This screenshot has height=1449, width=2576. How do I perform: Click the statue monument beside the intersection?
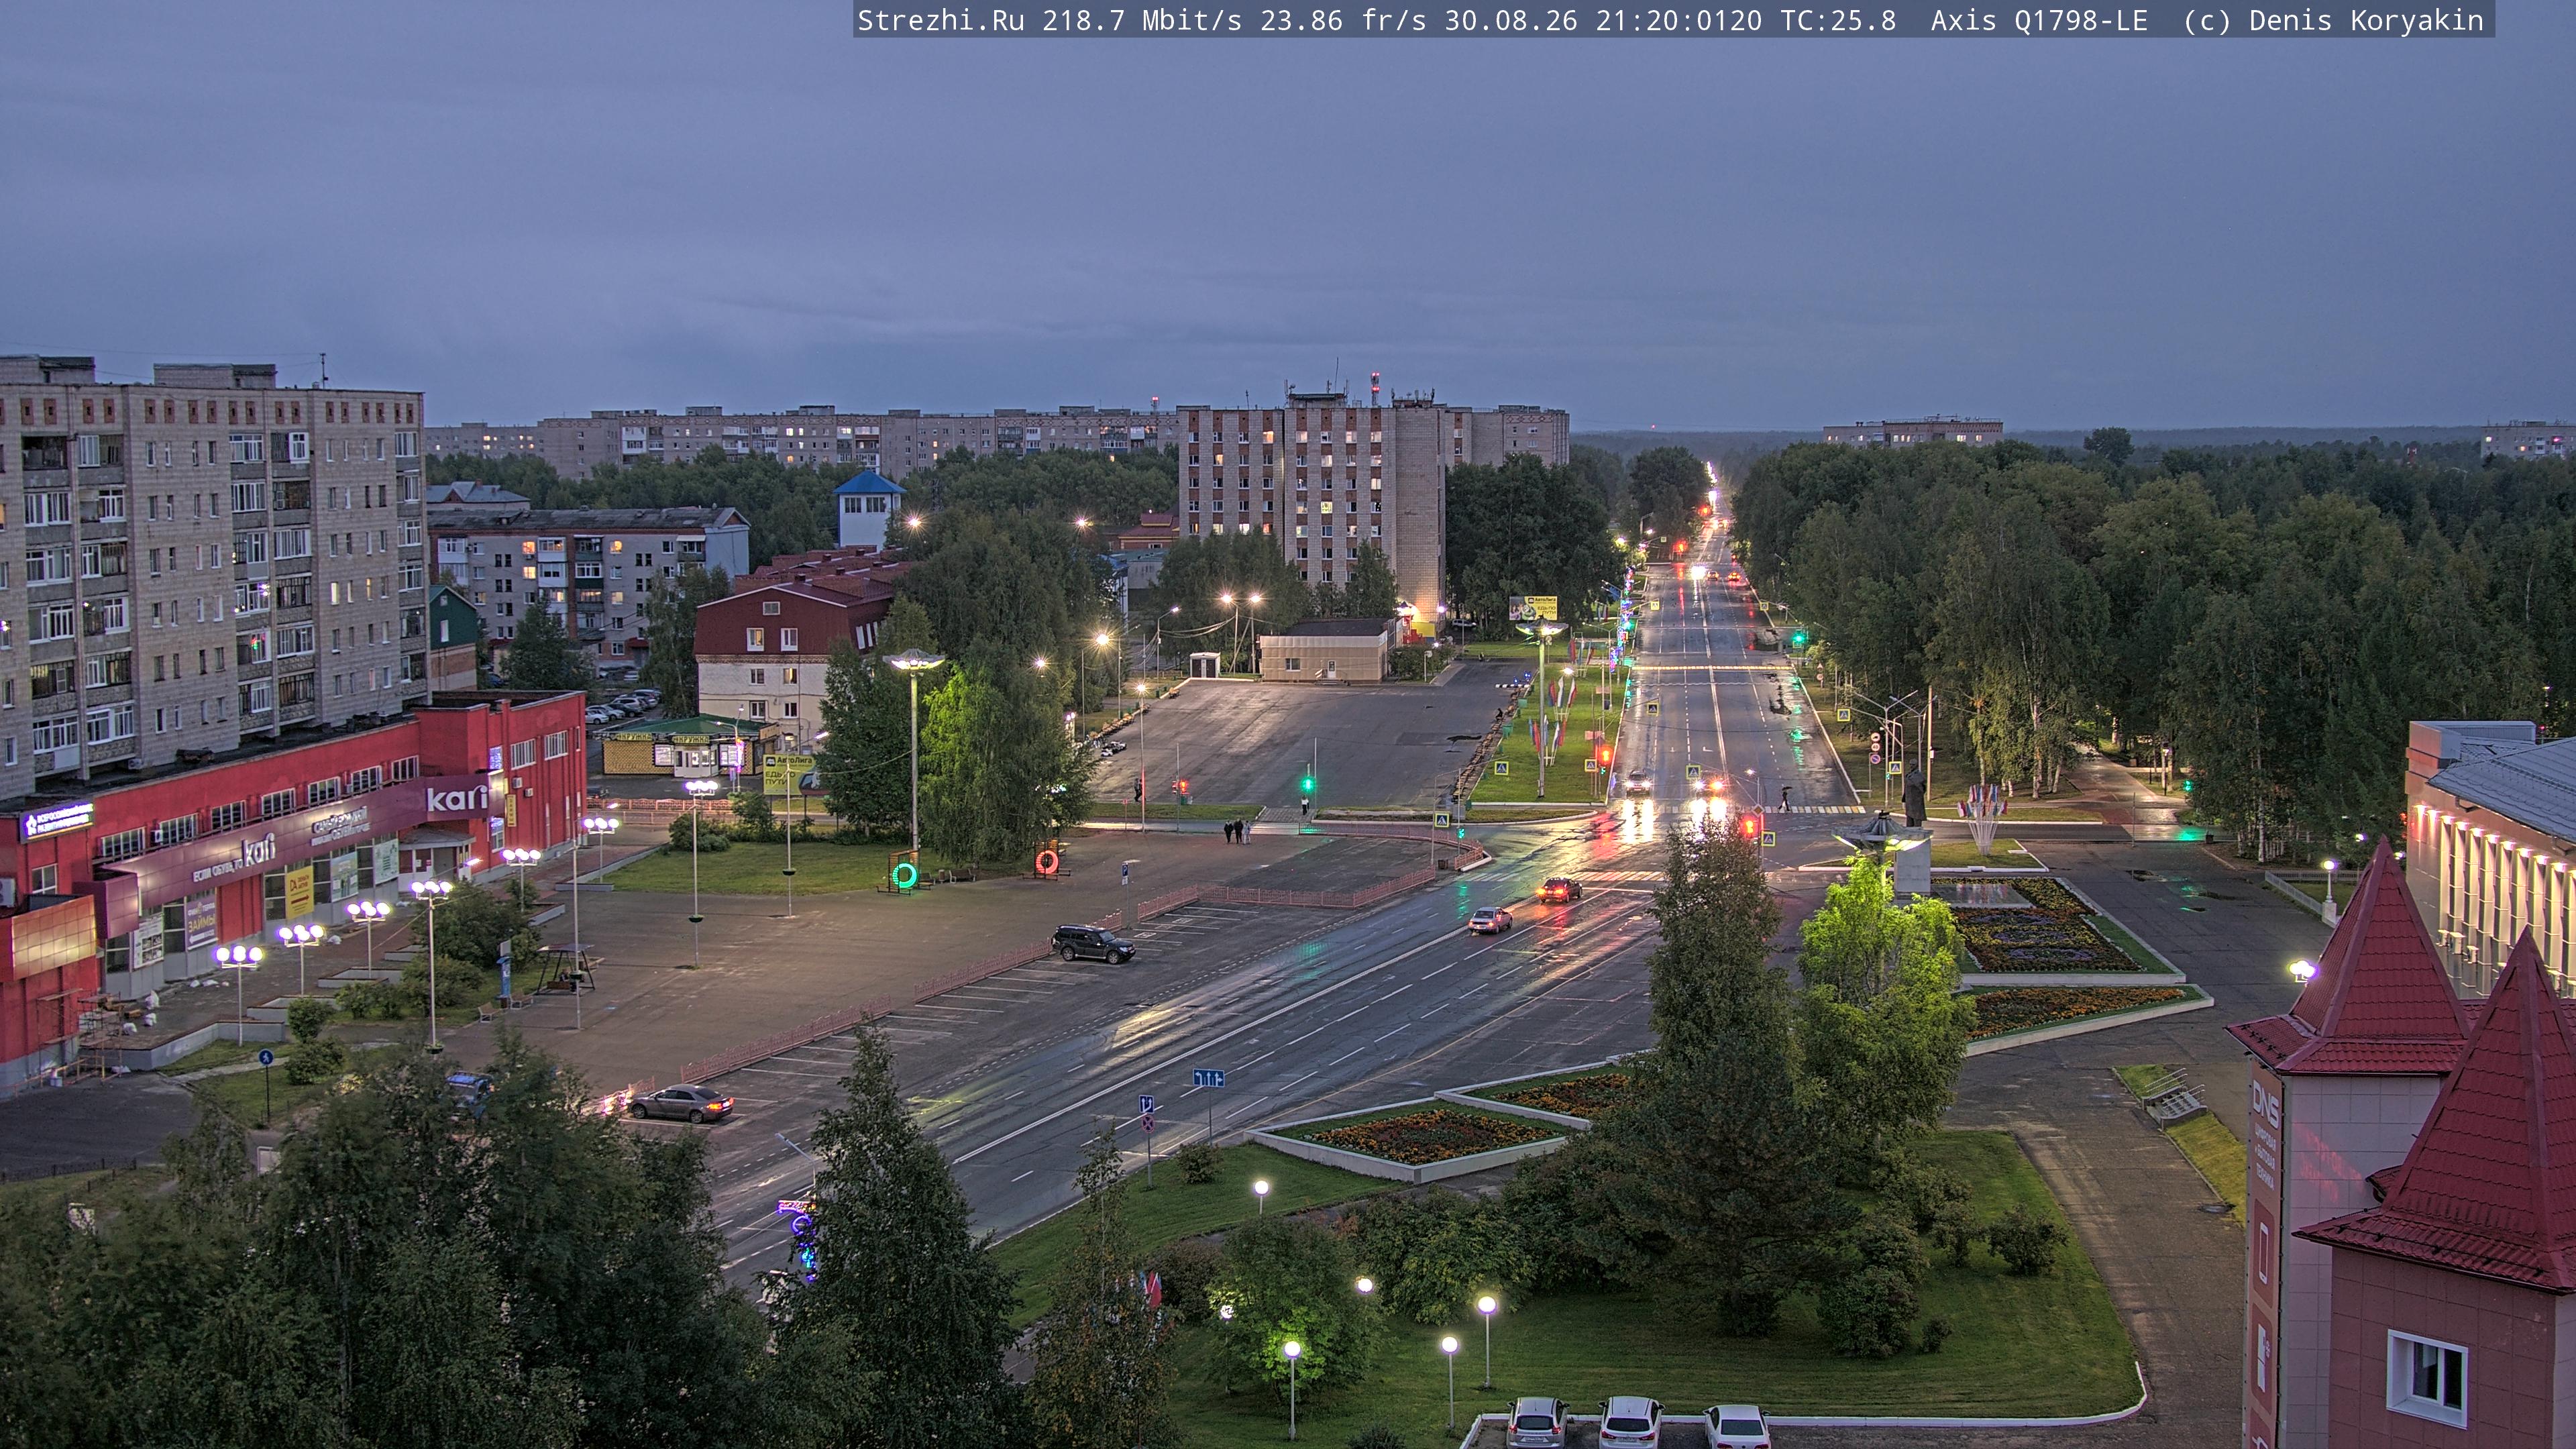[x=1913, y=796]
